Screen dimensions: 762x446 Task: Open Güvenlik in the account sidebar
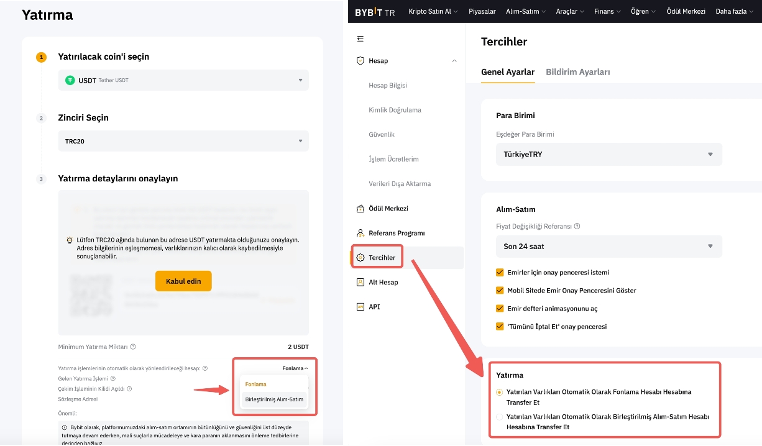382,135
